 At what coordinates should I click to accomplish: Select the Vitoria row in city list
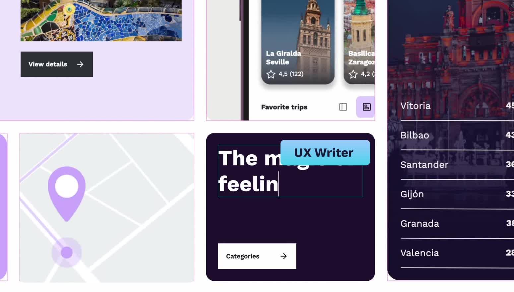[457, 106]
